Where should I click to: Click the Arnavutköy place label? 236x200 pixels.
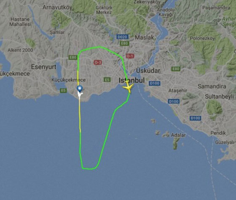(57, 8)
